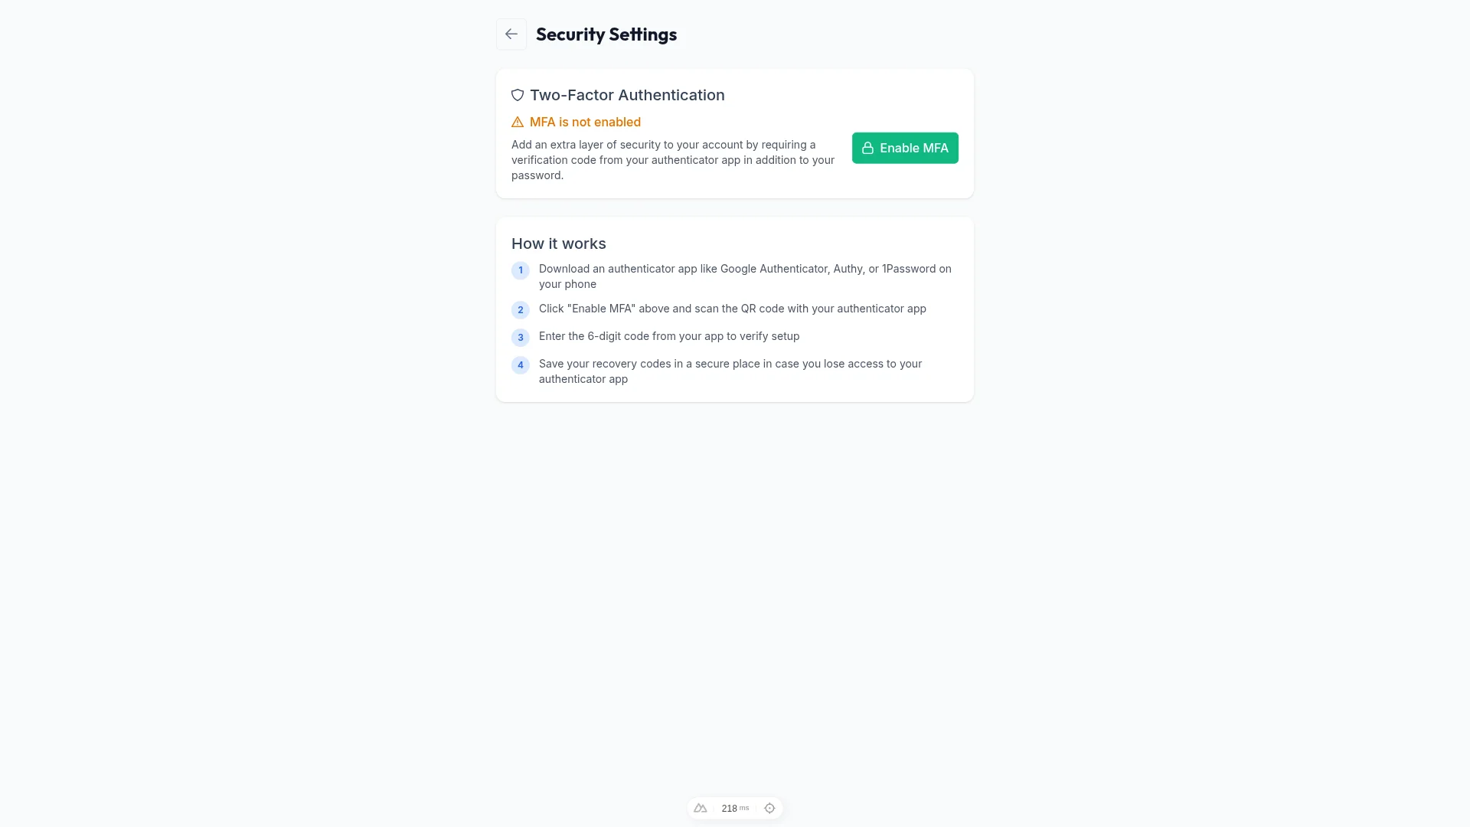Screen dimensions: 1470x827
Task: Click the 'Security Settings' page title
Action: tap(606, 34)
